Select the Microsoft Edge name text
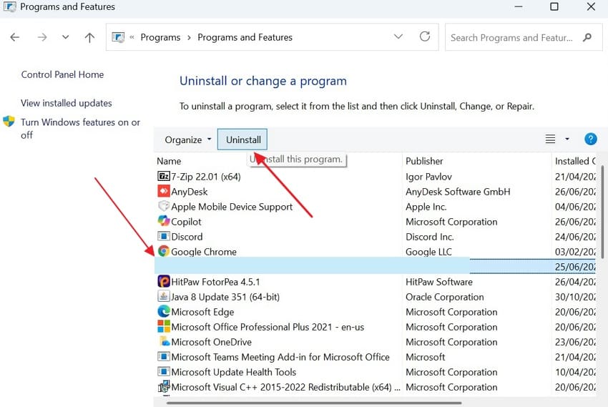This screenshot has height=407, width=608. [202, 312]
